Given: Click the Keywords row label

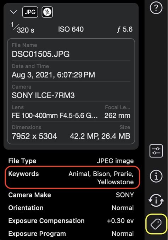Looking at the screenshot, I should coord(23,174).
